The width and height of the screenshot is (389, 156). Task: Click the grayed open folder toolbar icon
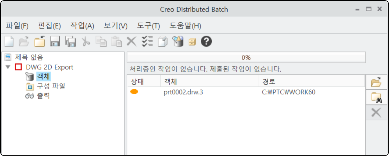point(24,42)
